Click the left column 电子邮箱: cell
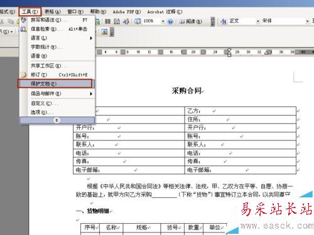The width and height of the screenshot is (314, 235). tap(129, 170)
